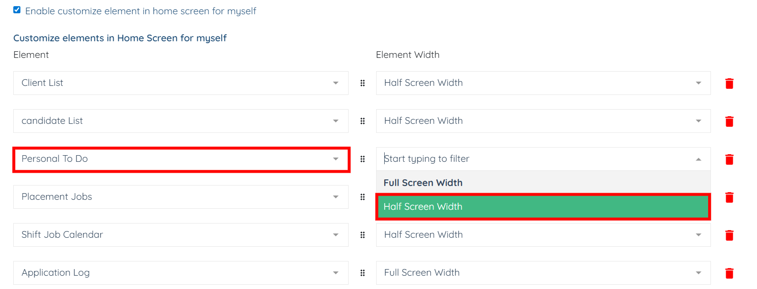Open Application Log's Full Screen Width dropdown
This screenshot has height=289, width=757.
(543, 273)
